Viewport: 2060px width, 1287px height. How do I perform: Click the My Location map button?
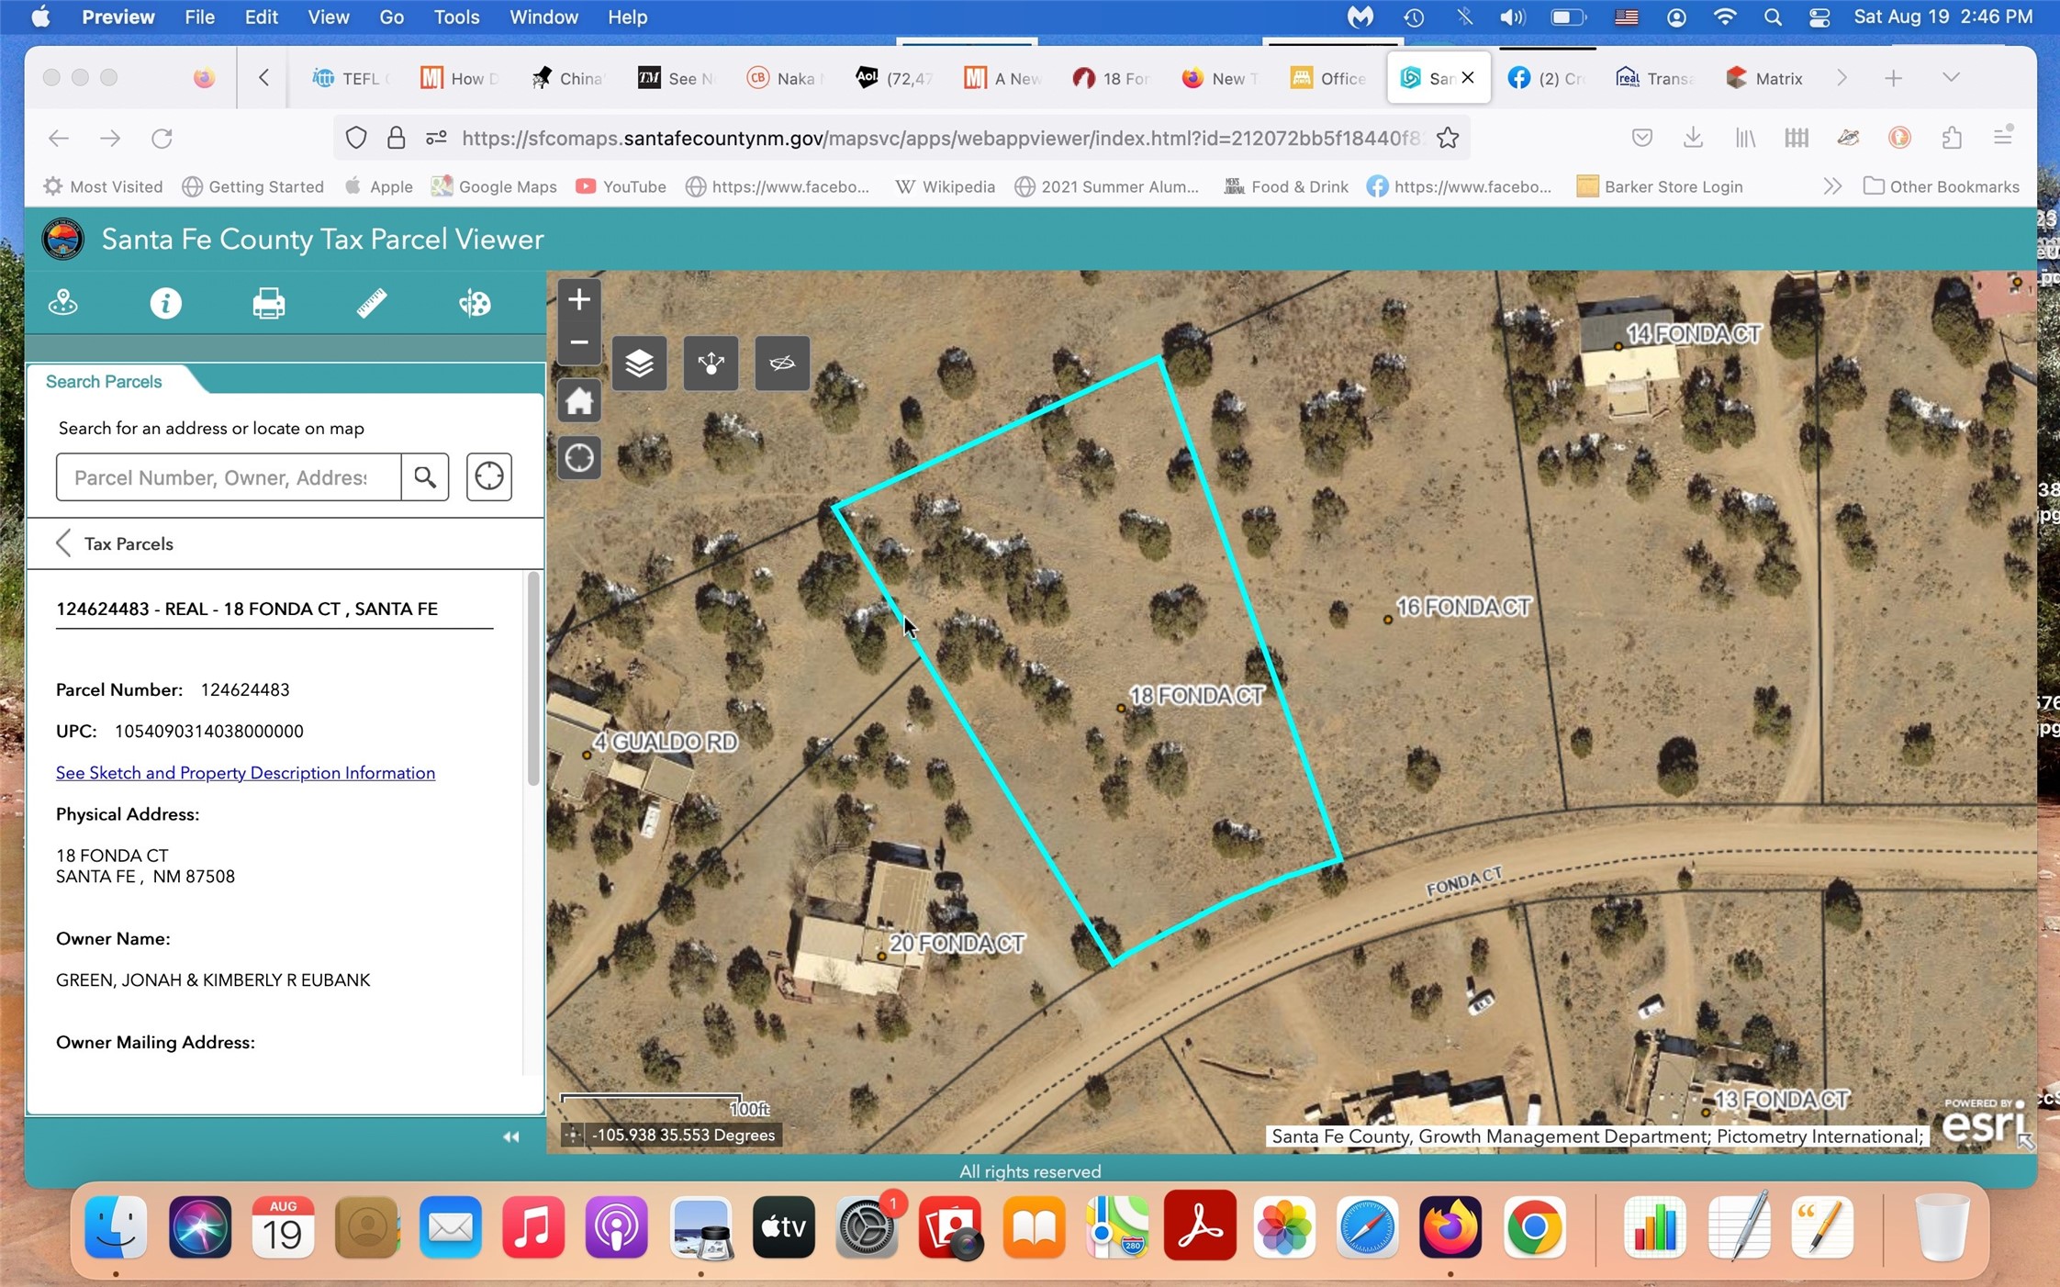click(x=579, y=457)
